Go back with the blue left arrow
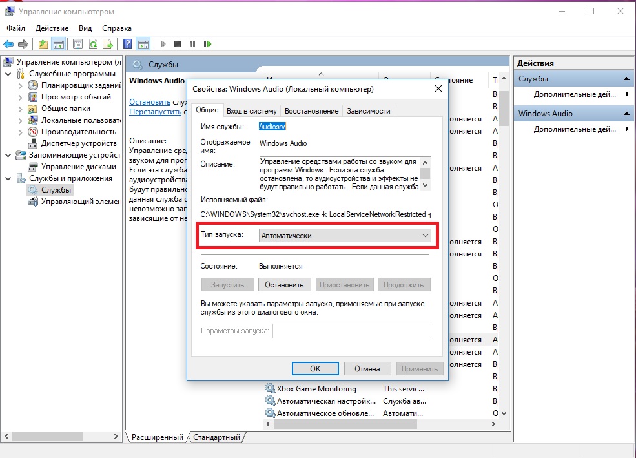Screen dimensions: 636x458 coord(8,44)
